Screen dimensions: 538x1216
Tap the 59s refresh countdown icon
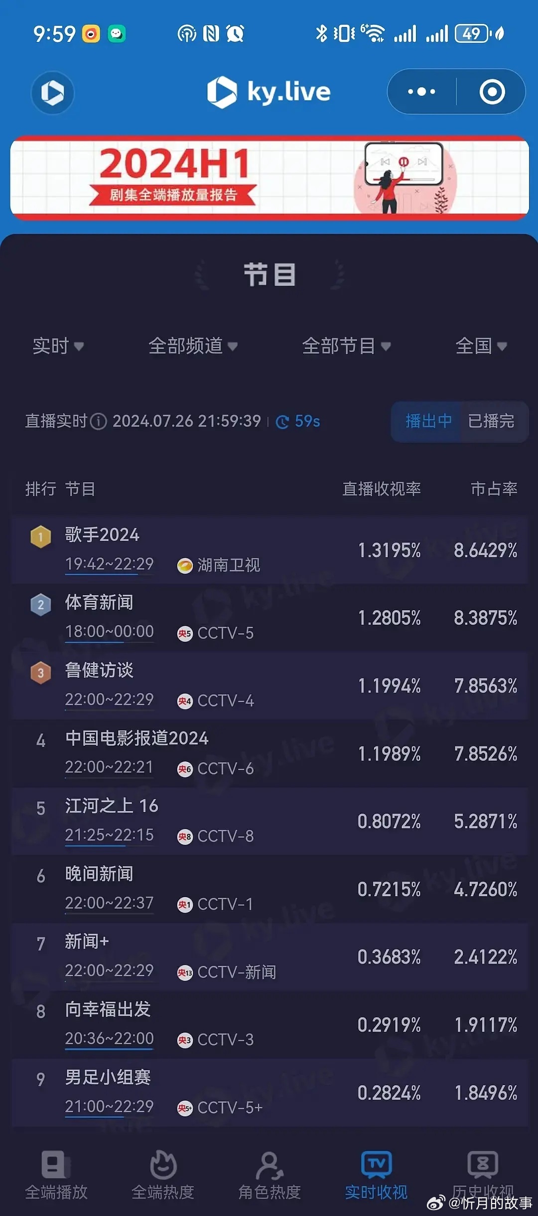point(282,422)
